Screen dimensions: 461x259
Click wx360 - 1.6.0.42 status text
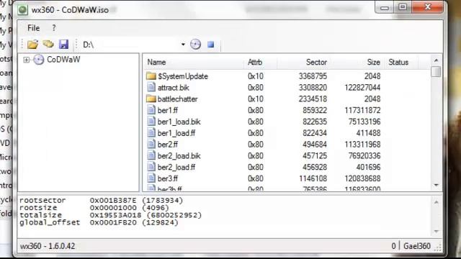click(48, 246)
